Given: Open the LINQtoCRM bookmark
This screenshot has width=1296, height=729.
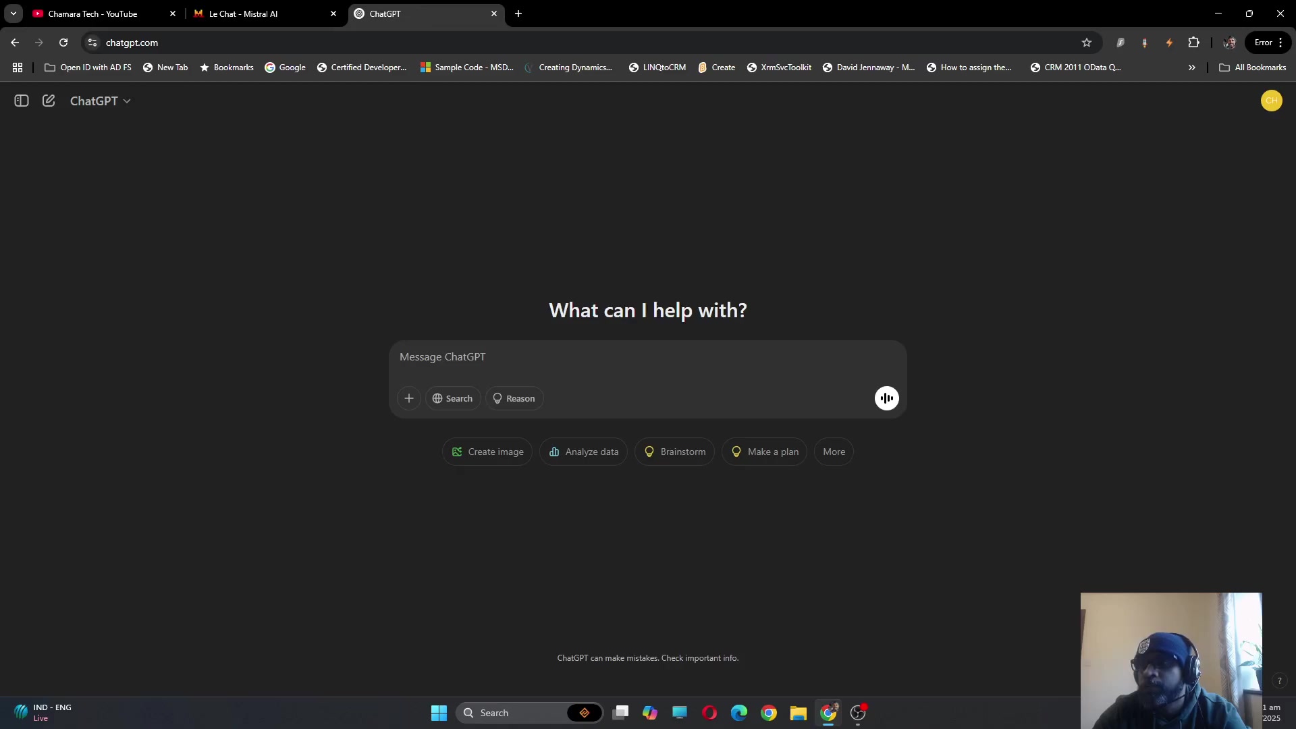Looking at the screenshot, I should tap(657, 67).
